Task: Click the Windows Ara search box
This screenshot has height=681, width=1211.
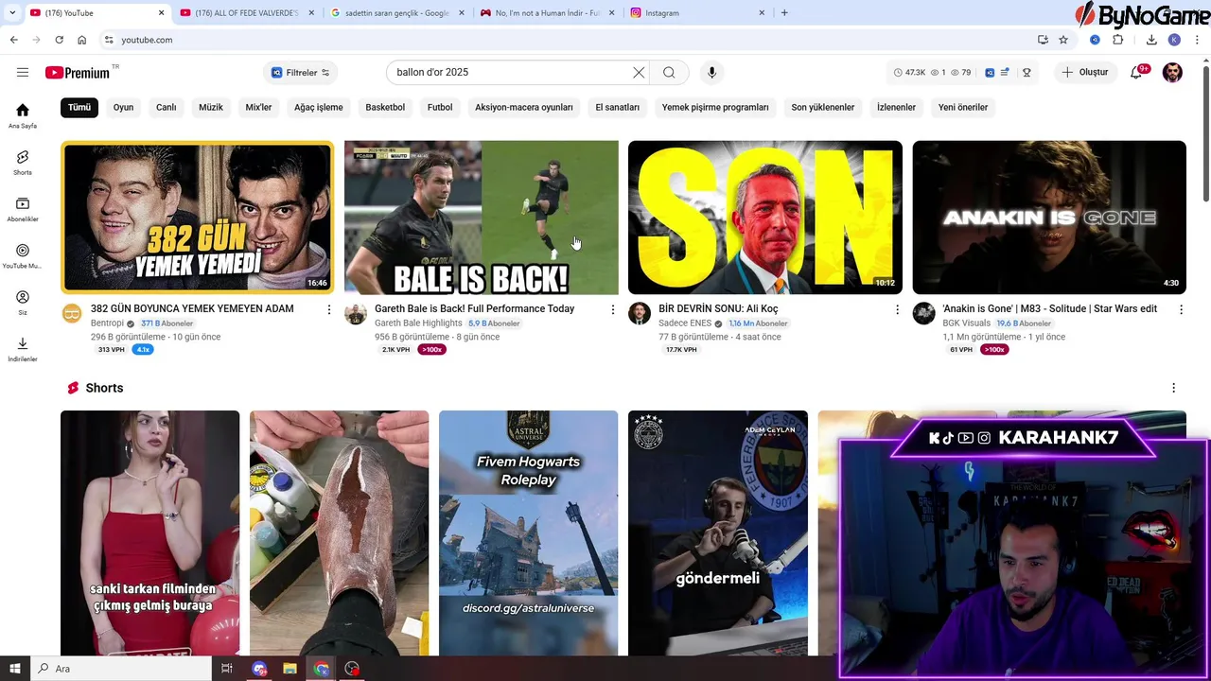Action: point(120,669)
